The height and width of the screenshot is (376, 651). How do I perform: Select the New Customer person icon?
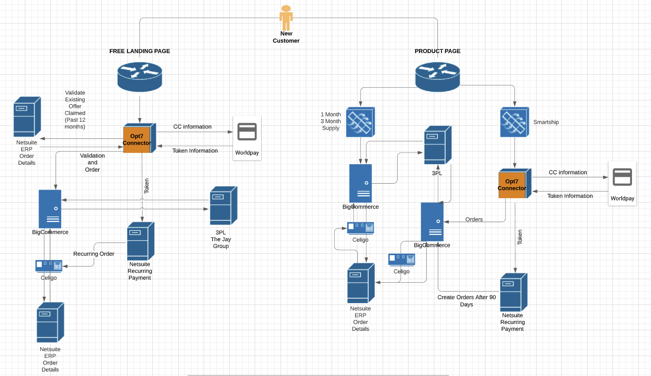tap(286, 18)
